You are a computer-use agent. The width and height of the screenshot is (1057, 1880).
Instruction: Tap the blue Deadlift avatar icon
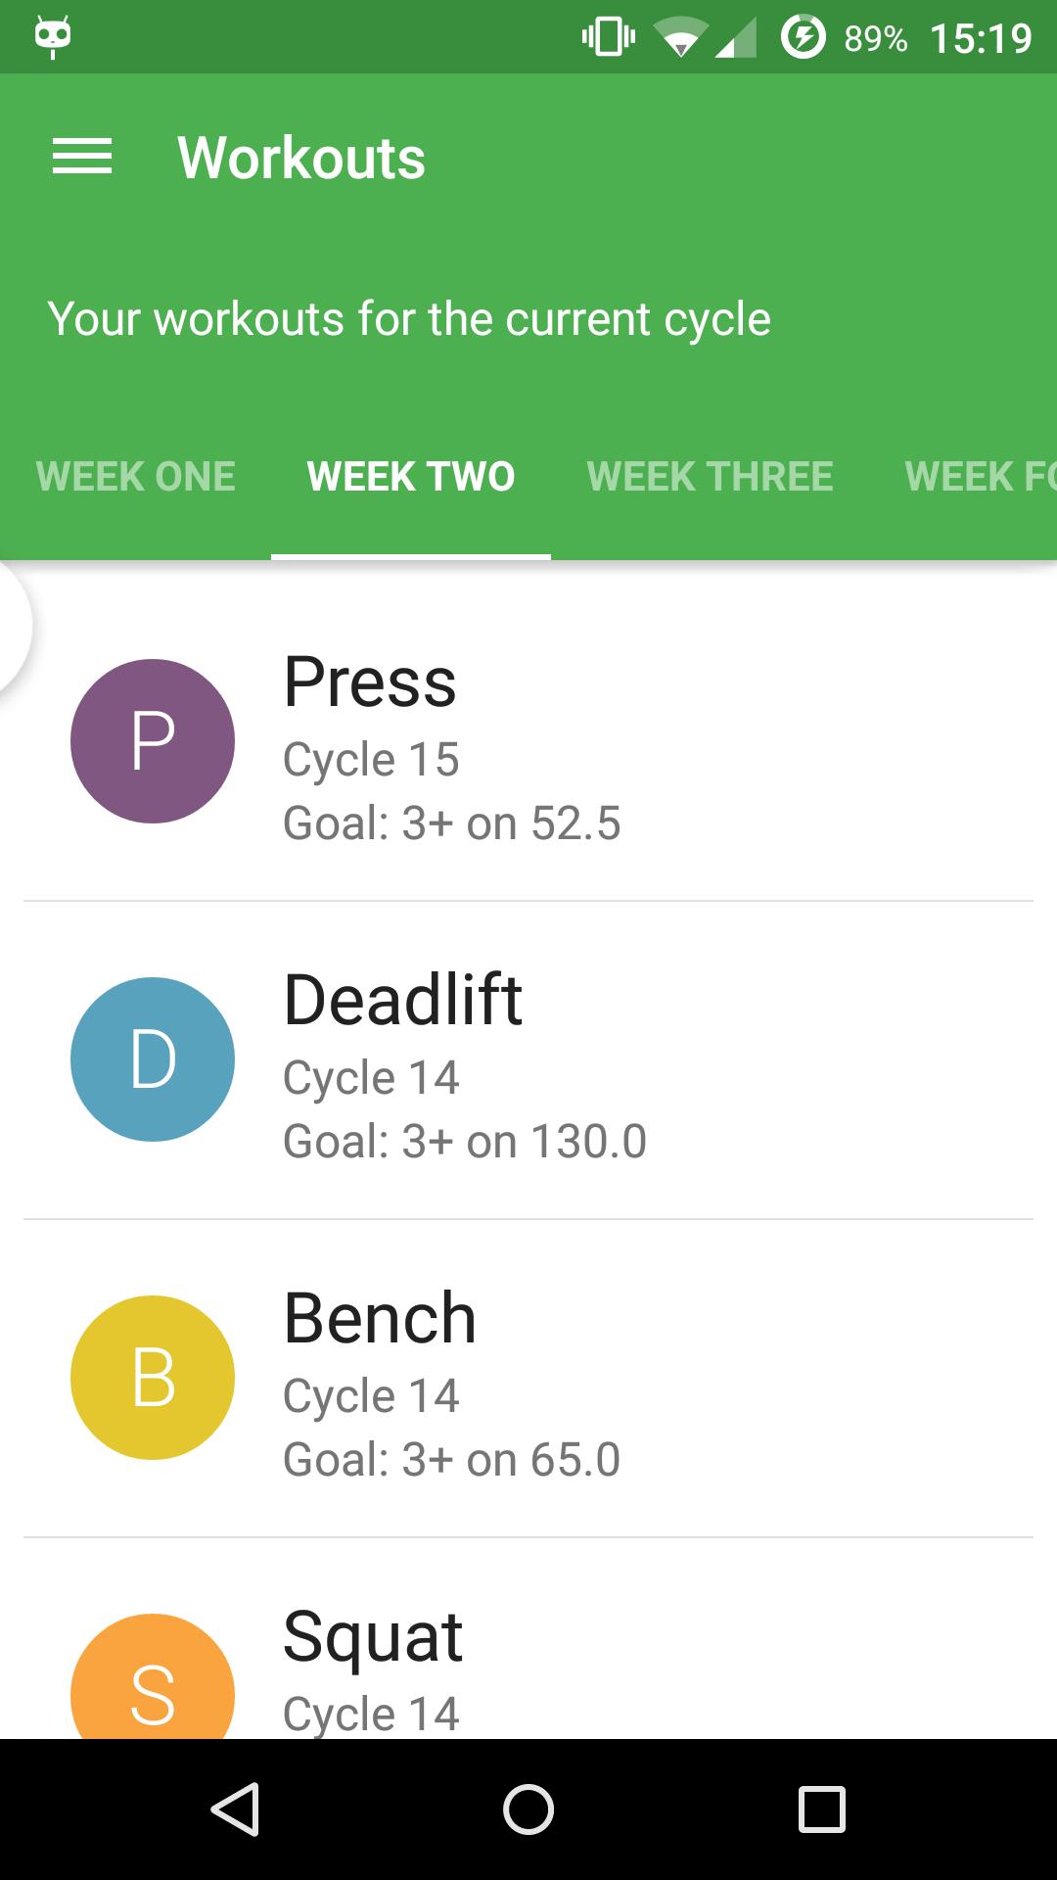tap(153, 1059)
